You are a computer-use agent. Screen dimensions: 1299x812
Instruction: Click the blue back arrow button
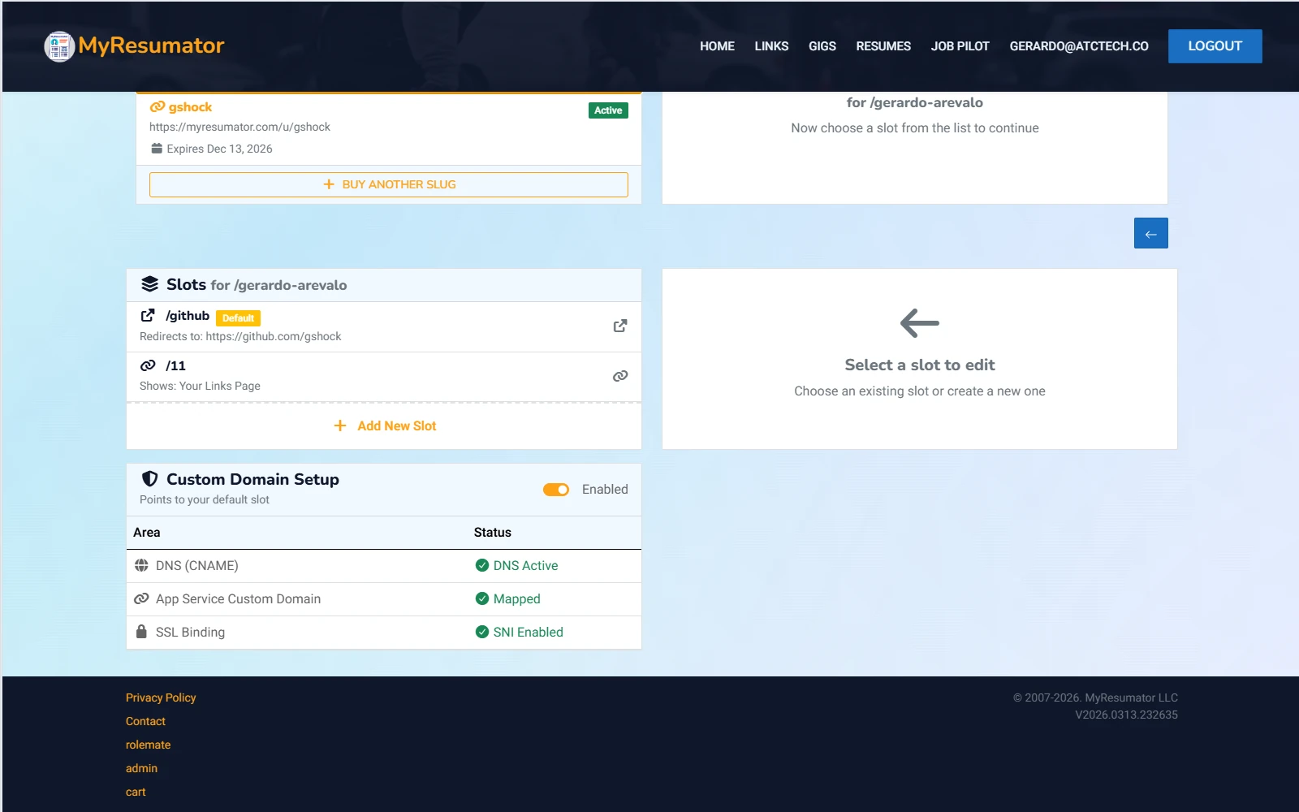point(1150,233)
